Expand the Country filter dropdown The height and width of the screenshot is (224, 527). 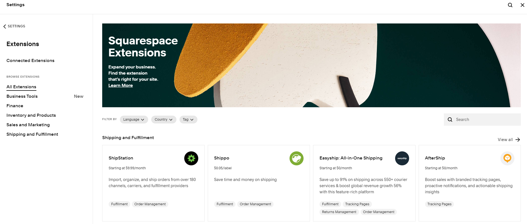tap(164, 120)
